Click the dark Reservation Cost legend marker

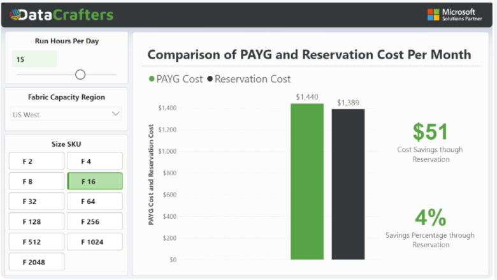(x=210, y=80)
